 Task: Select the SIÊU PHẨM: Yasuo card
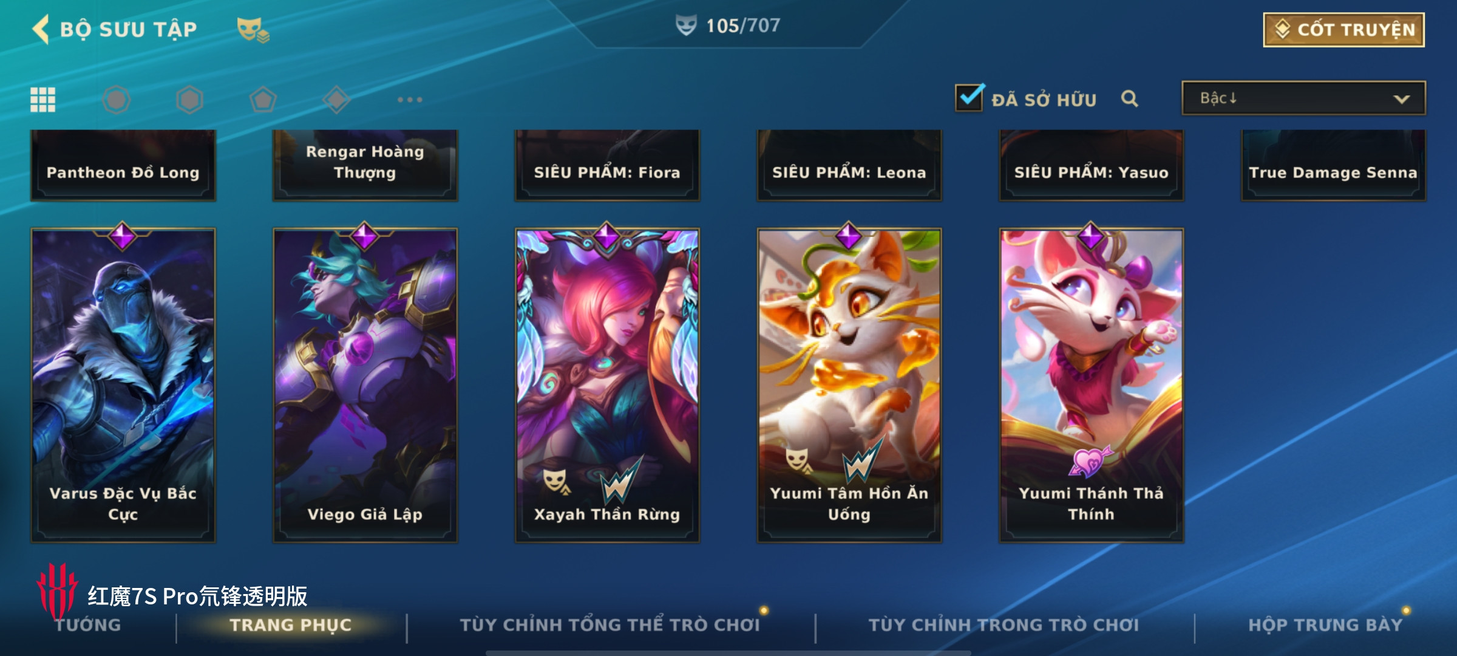pyautogui.click(x=1092, y=165)
